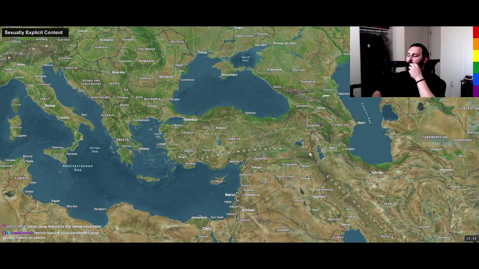
Task: Click the Baku city label
Action: (361, 123)
